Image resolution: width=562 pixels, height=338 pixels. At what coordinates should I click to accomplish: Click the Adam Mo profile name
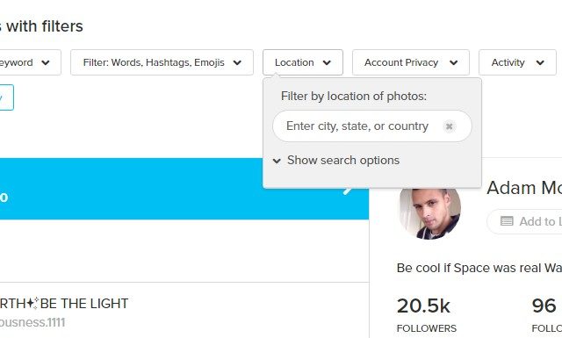pos(524,188)
